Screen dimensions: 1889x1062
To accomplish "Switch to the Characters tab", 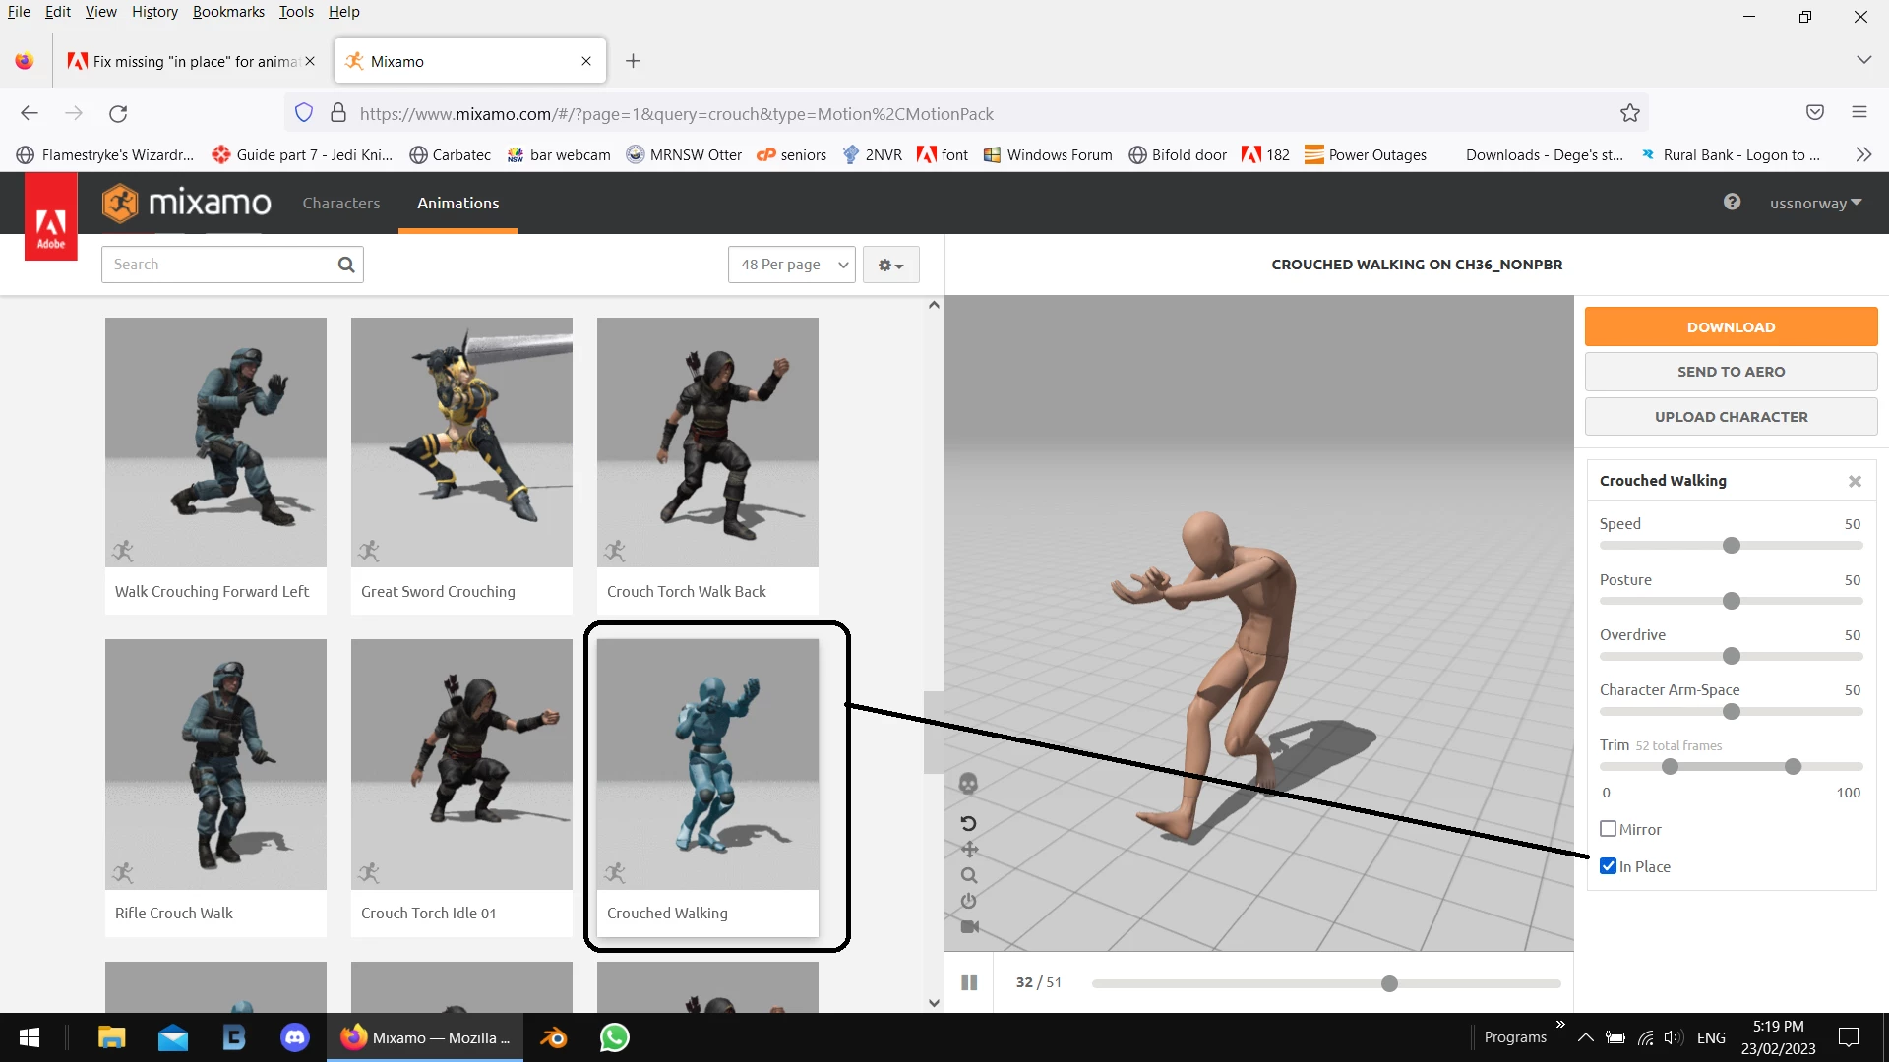I will [x=341, y=204].
